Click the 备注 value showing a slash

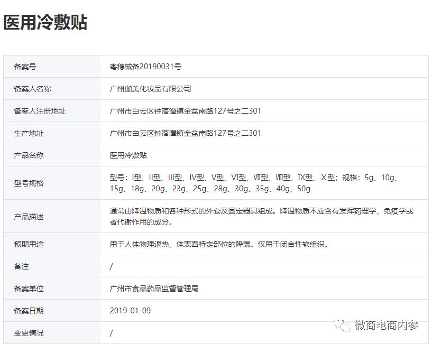click(x=111, y=266)
